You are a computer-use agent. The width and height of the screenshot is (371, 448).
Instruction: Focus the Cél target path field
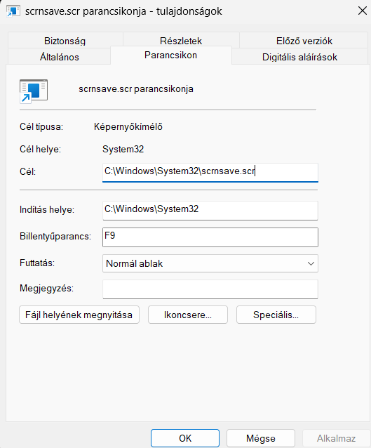pyautogui.click(x=210, y=172)
